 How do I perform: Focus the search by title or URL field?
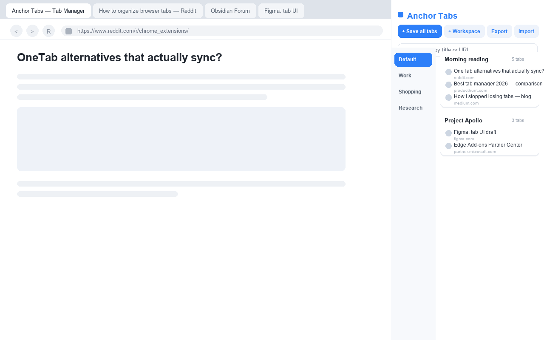467,50
